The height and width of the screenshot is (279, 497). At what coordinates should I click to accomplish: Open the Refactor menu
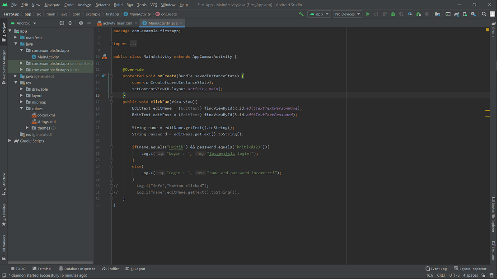pos(103,5)
